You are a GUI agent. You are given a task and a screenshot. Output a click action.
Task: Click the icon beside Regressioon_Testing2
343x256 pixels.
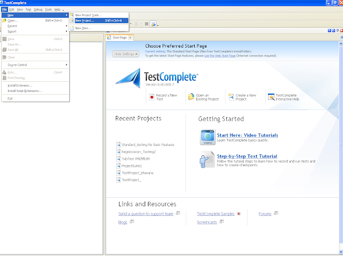(x=118, y=152)
